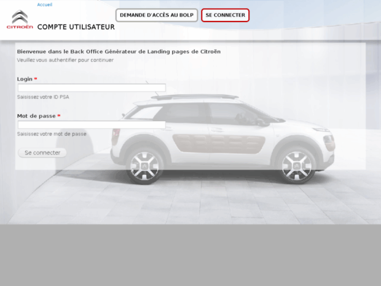
Task: Focus the Mot de passe field
Action: tap(92, 125)
